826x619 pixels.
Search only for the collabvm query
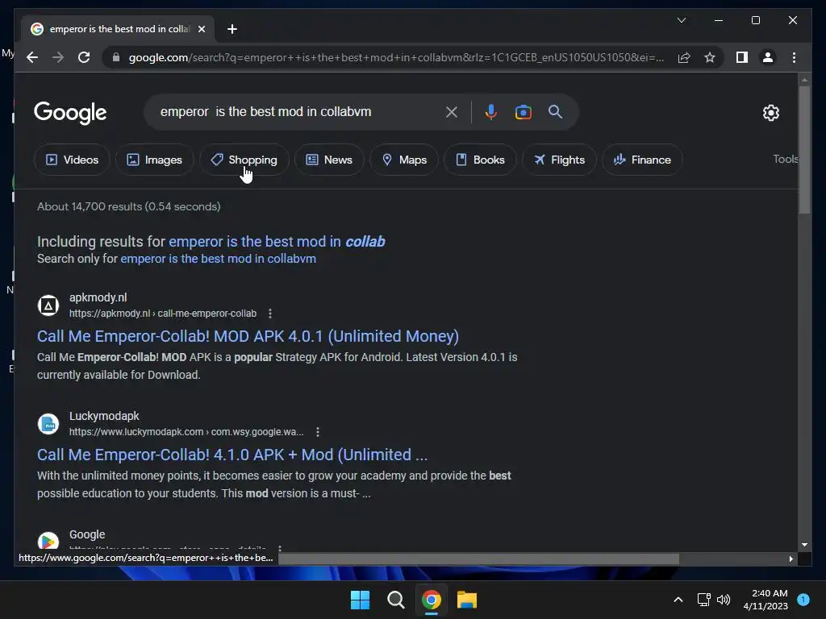[x=218, y=259]
